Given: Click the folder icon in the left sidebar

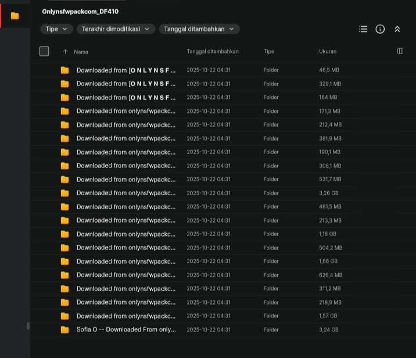Looking at the screenshot, I should tap(15, 16).
